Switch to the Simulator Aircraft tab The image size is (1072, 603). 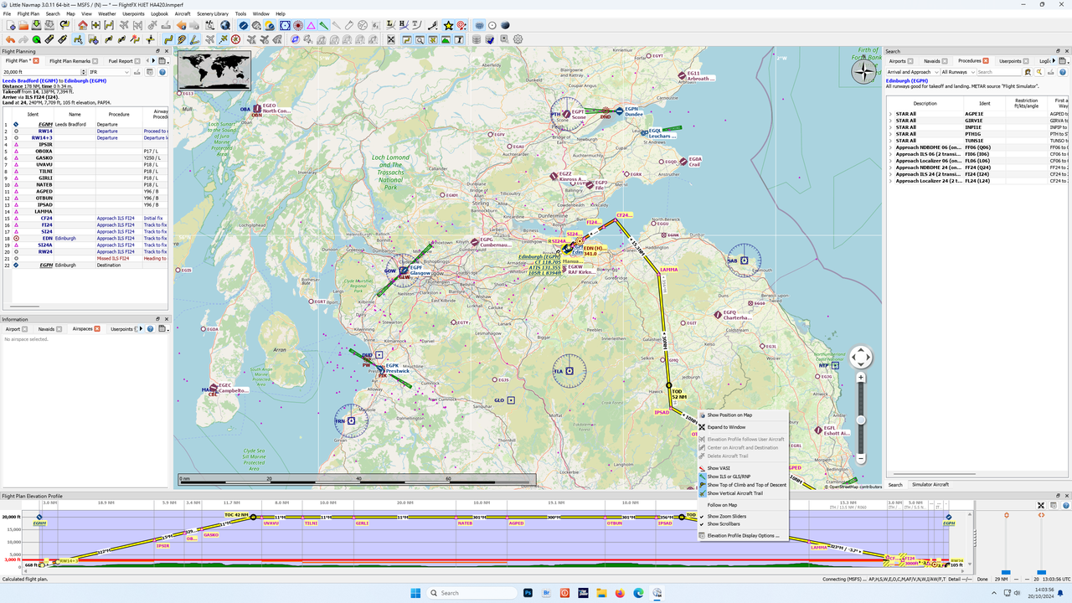click(x=930, y=485)
